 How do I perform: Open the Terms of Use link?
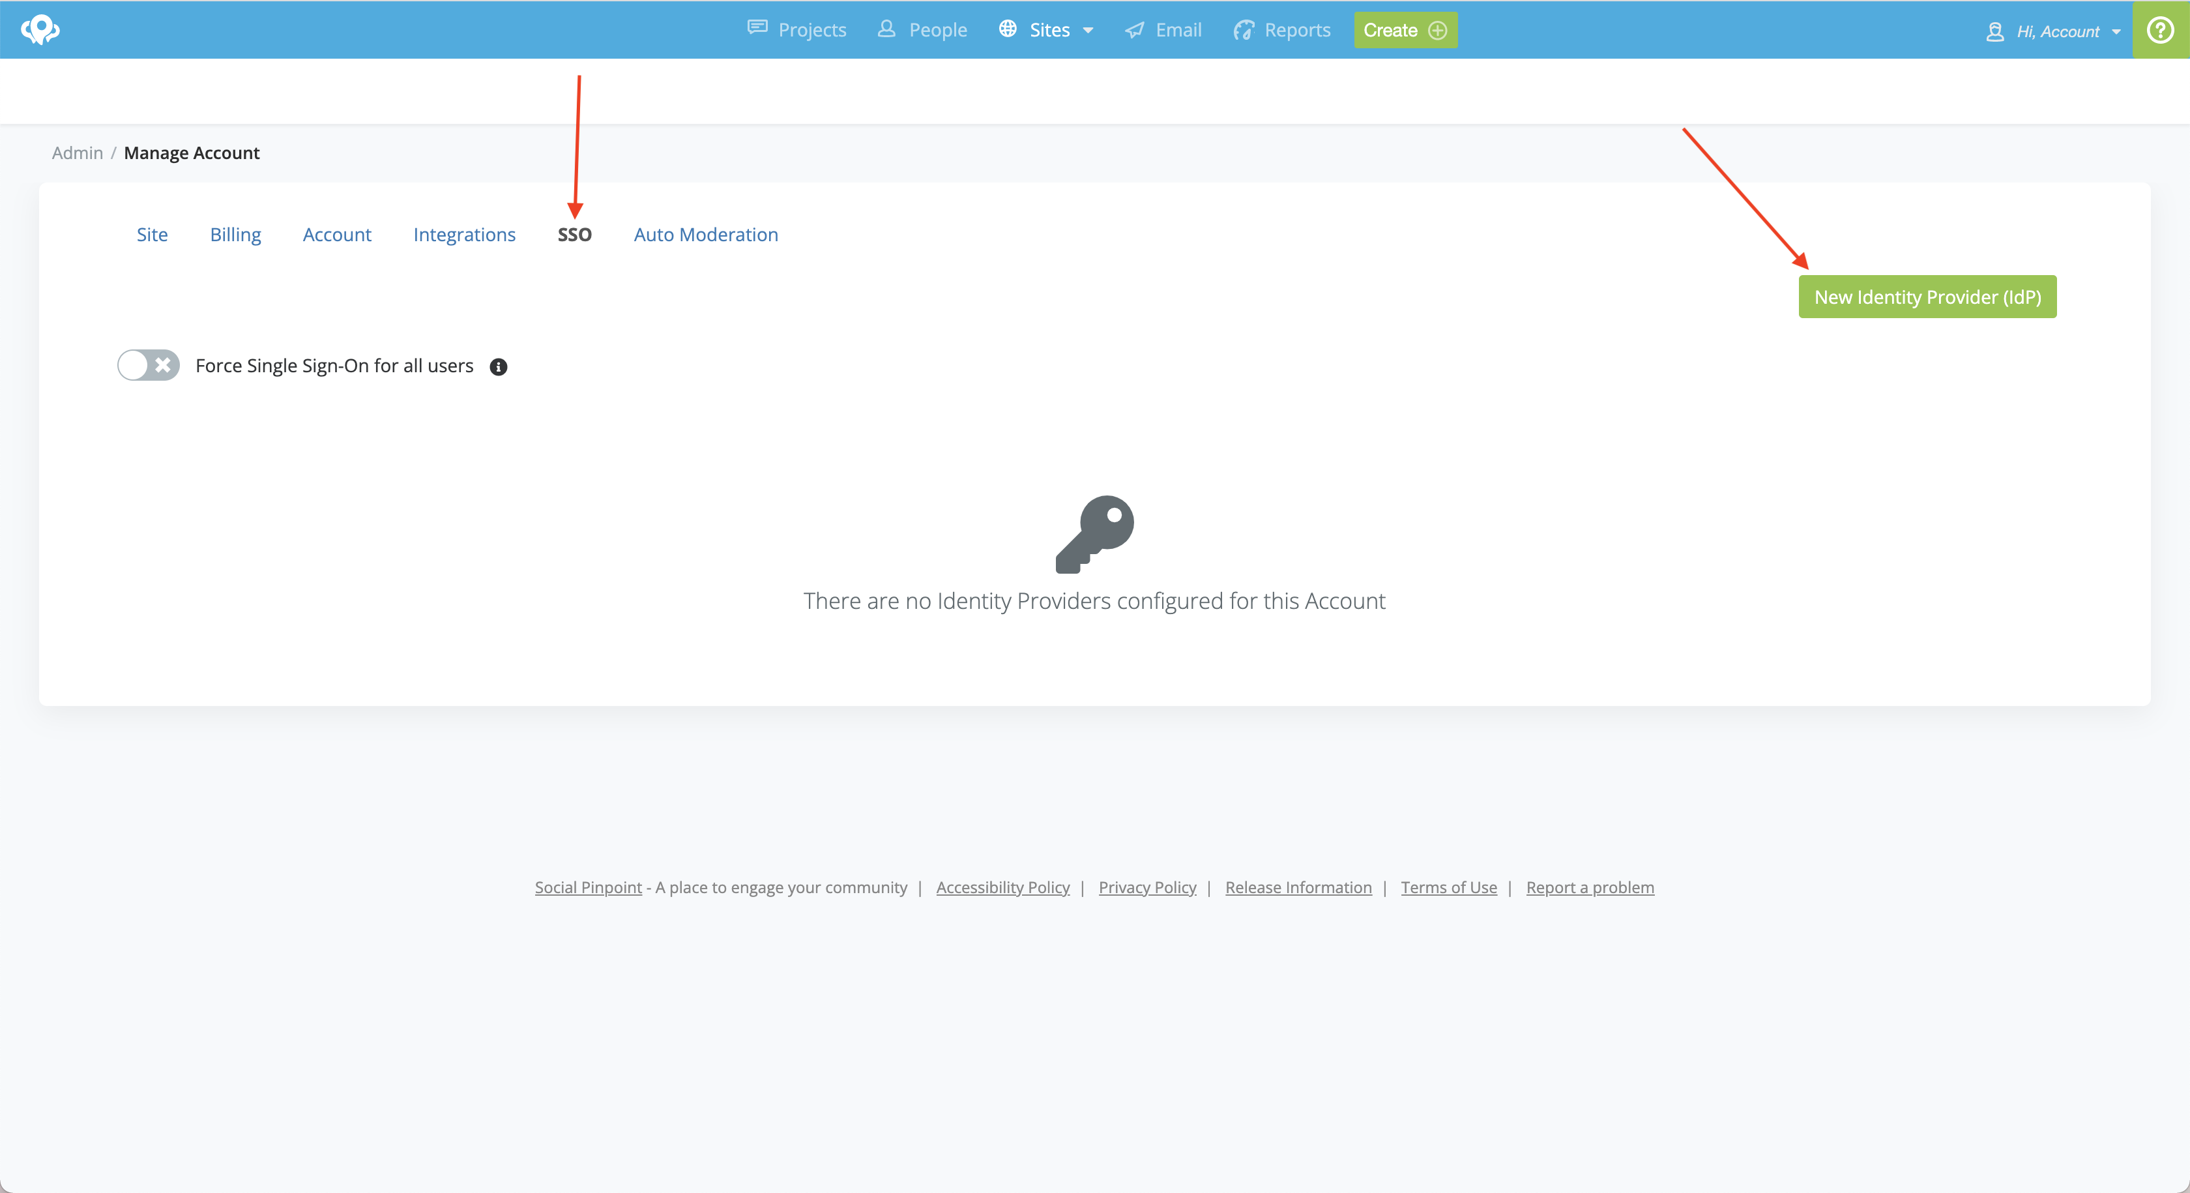coord(1449,888)
